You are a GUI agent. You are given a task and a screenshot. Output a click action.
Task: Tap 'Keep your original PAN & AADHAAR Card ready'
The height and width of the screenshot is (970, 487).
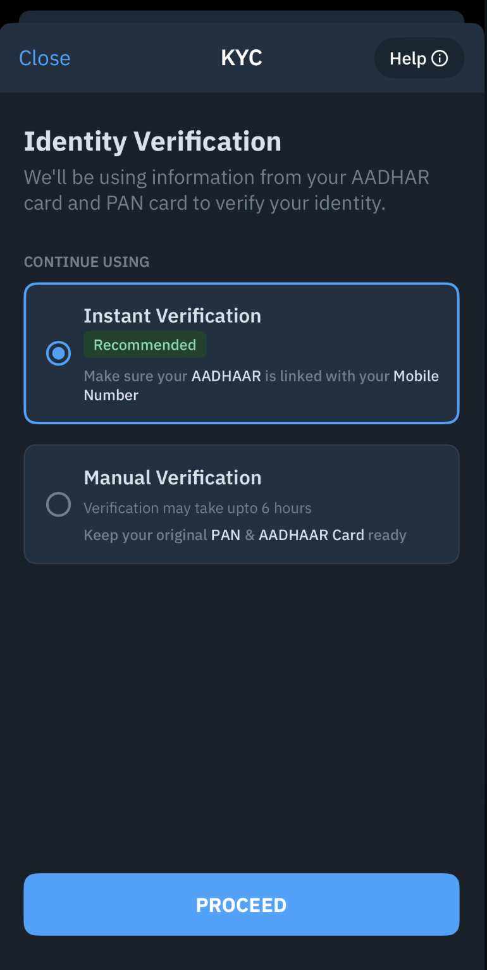coord(245,535)
